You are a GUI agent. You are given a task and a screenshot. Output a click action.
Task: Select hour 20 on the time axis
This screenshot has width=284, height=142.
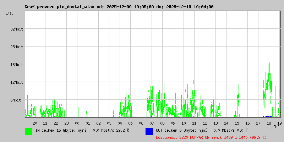[35, 123]
